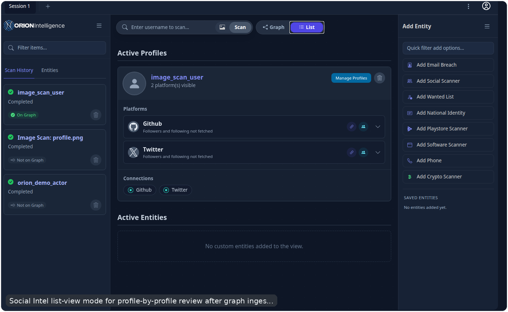Open the vertical dots options menu
The height and width of the screenshot is (312, 508).
[468, 6]
